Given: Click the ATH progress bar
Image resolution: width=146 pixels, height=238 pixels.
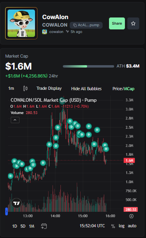Looking at the screenshot, I should click(88, 66).
